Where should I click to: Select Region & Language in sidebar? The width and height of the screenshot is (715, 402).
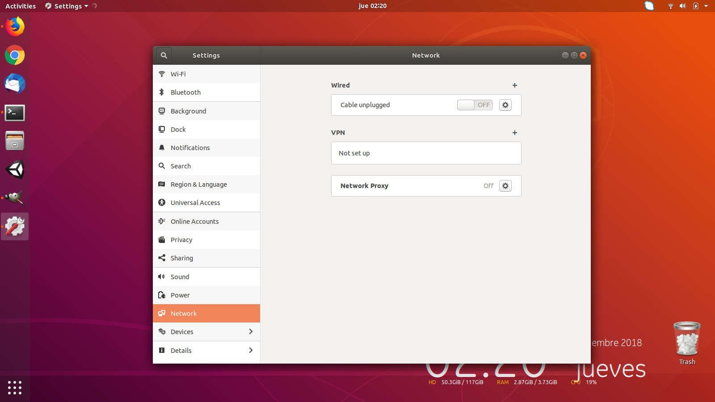pos(206,184)
